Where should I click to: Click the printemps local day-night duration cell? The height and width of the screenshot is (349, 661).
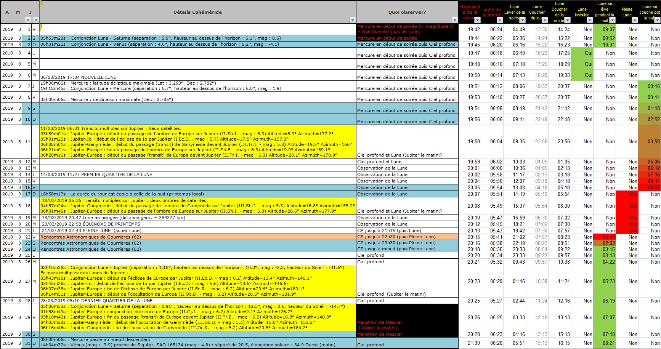(x=198, y=194)
